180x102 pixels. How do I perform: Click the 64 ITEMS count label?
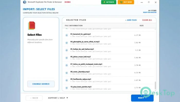pyautogui.click(x=152, y=10)
